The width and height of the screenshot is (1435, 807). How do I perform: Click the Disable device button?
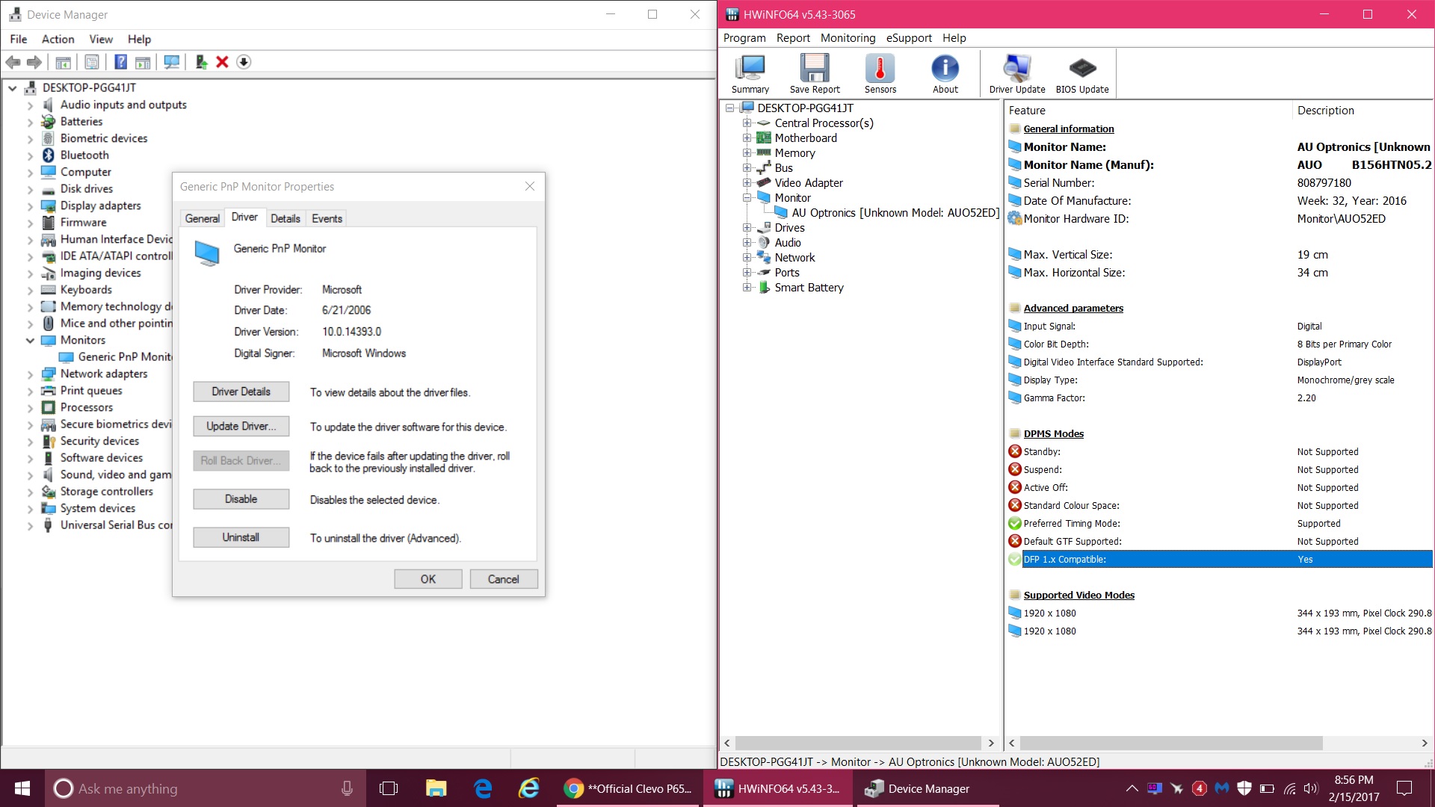point(241,499)
